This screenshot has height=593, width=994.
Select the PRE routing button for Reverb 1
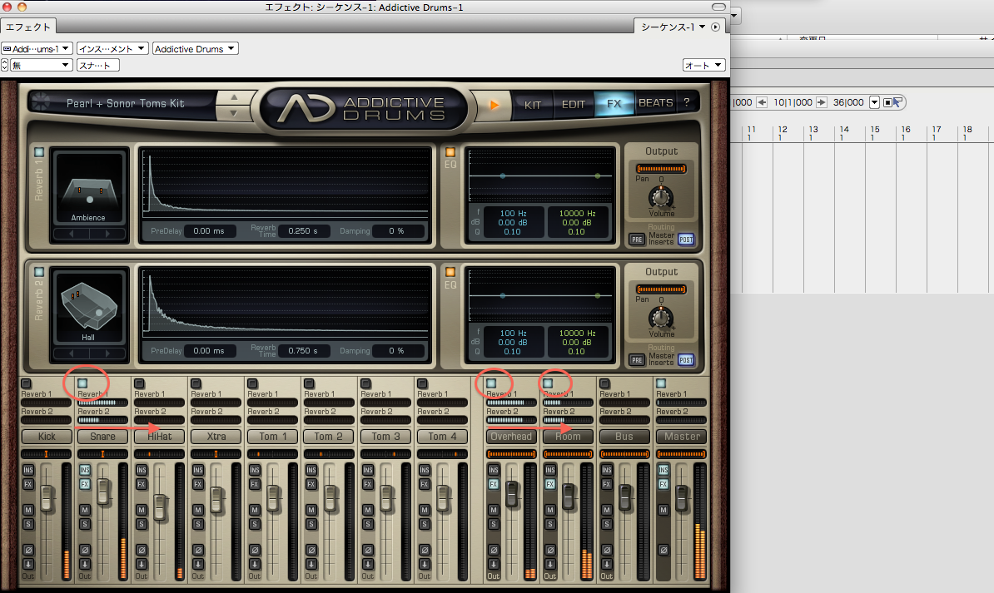(637, 240)
